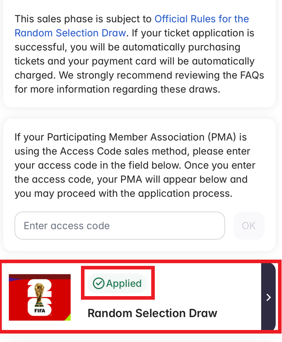Click the purple corner of the logo image

click(x=12, y=278)
